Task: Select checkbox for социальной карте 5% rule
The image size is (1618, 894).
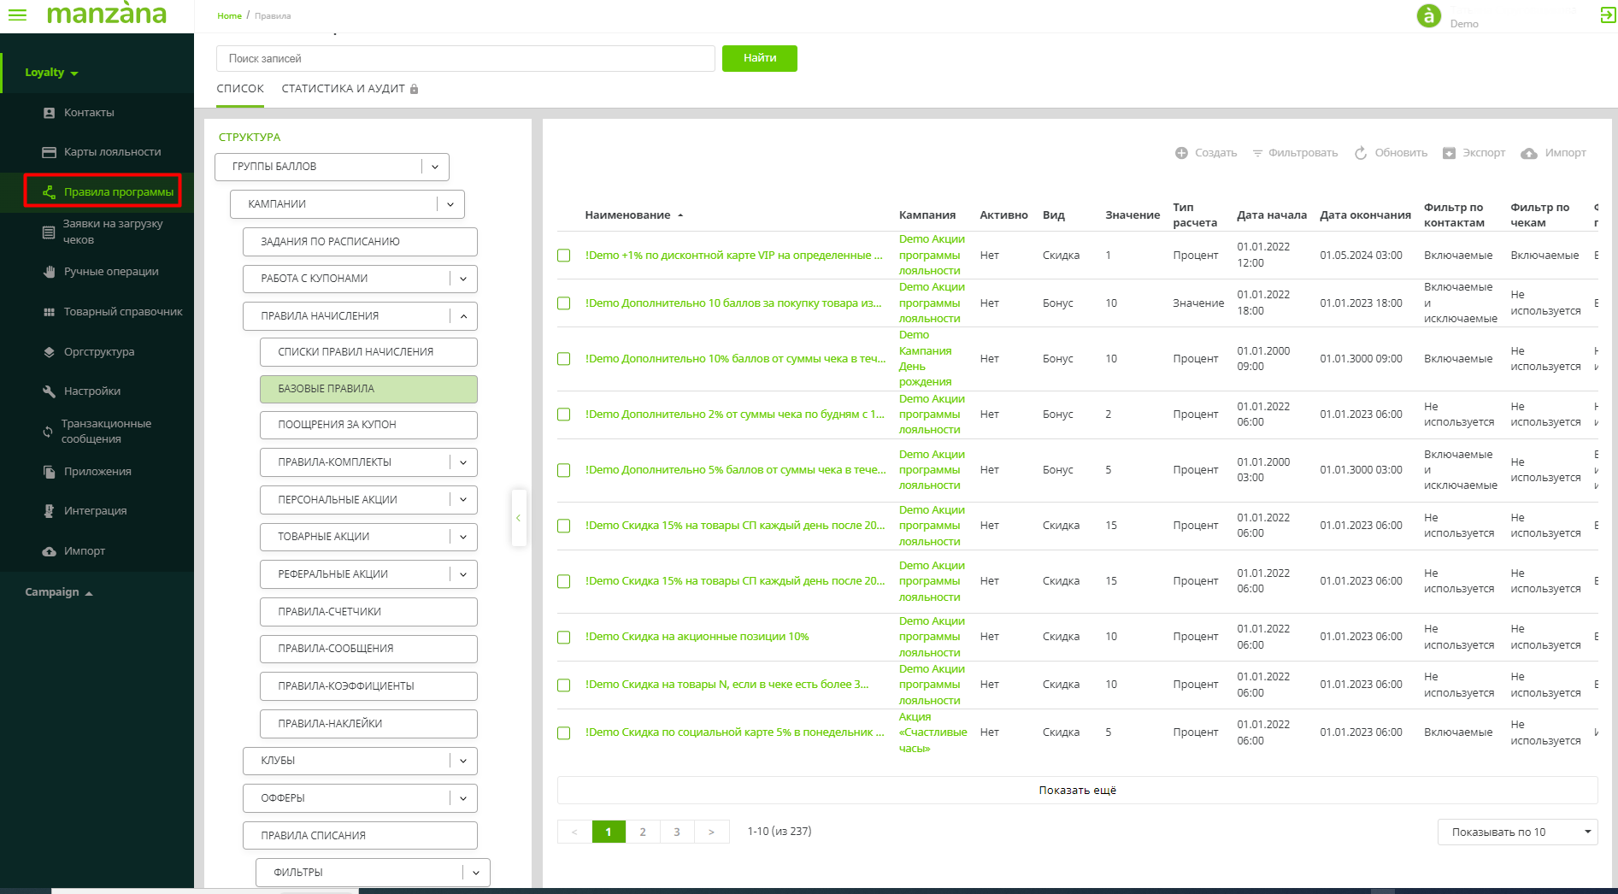Action: (564, 733)
